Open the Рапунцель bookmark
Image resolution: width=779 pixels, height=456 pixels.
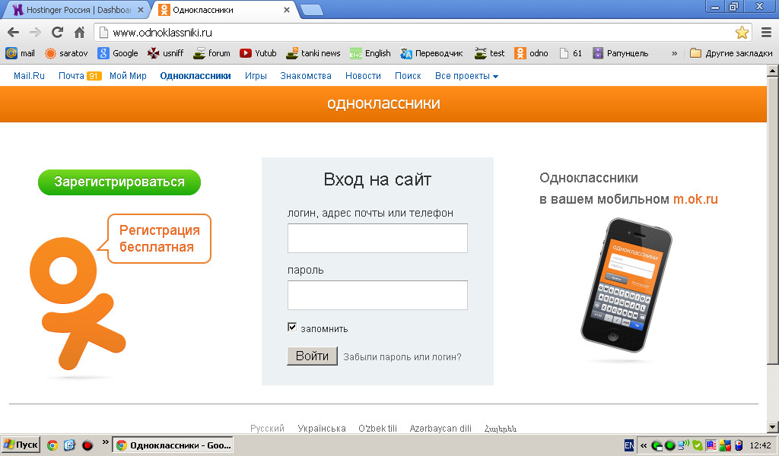[x=621, y=53]
